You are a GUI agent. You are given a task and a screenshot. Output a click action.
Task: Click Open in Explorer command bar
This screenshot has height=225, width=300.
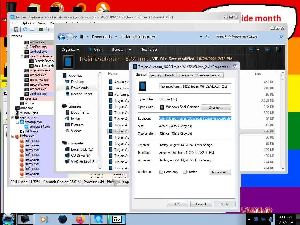point(96,49)
